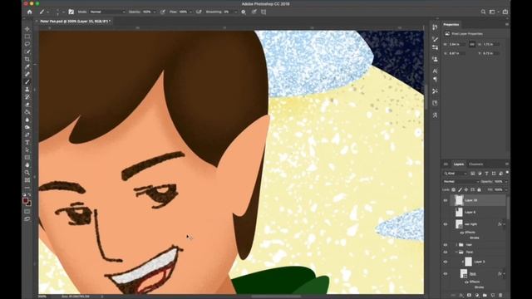The image size is (532, 299).
Task: Toggle ear right Effects visibility eye
Action: pos(462,233)
